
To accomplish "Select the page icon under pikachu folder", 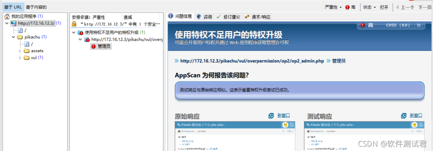I will coord(27,44).
